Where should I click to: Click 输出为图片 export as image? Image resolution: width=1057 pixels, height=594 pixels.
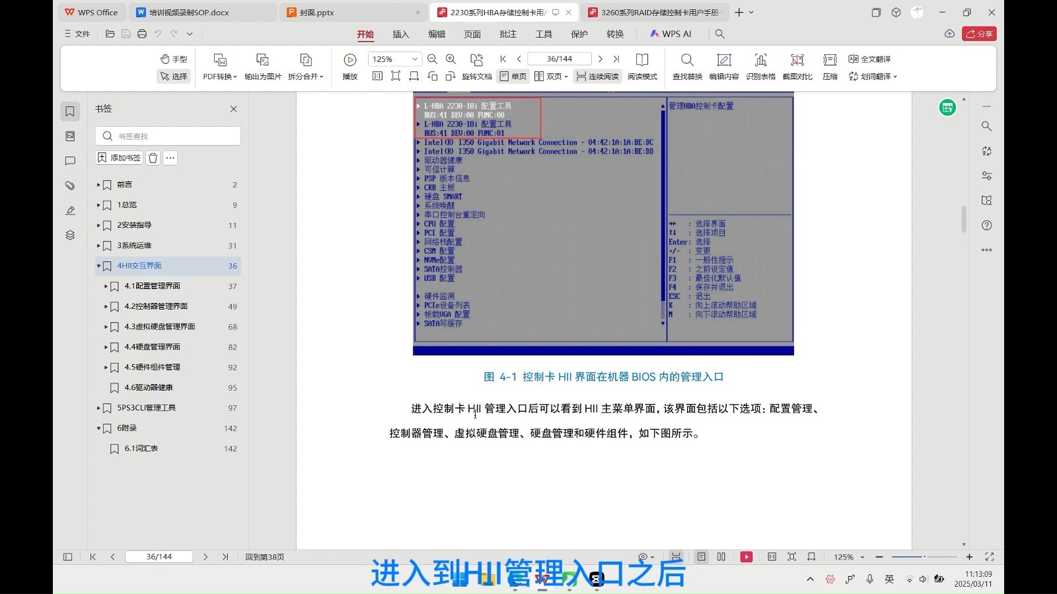coord(263,67)
